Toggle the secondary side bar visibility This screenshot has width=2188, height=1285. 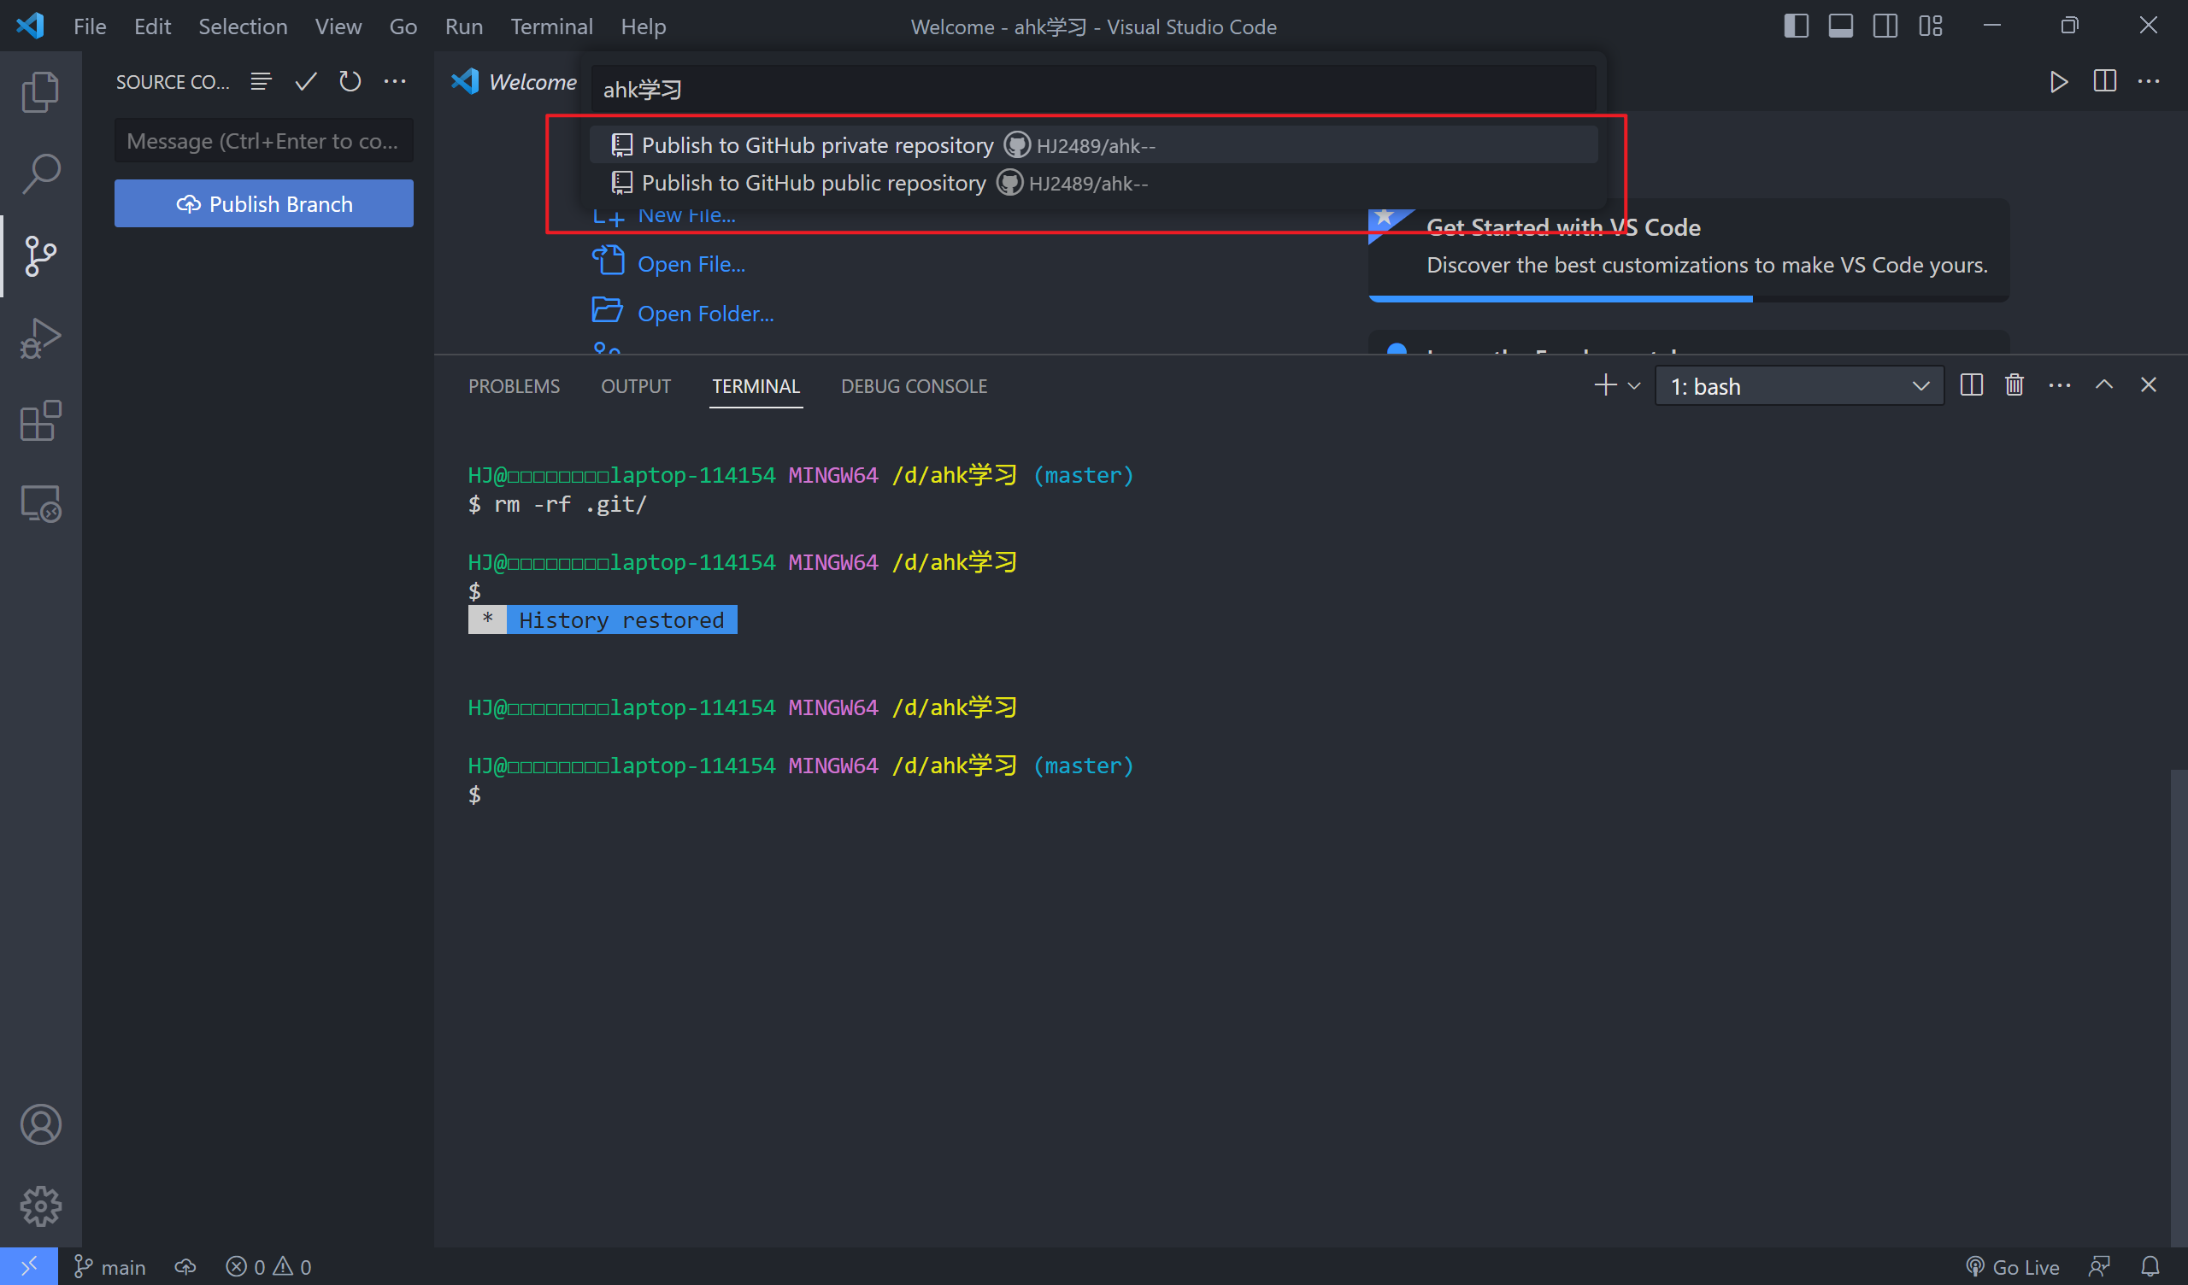(1885, 26)
